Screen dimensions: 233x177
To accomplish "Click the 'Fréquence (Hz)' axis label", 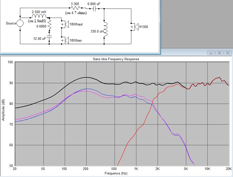I will click(116, 173).
